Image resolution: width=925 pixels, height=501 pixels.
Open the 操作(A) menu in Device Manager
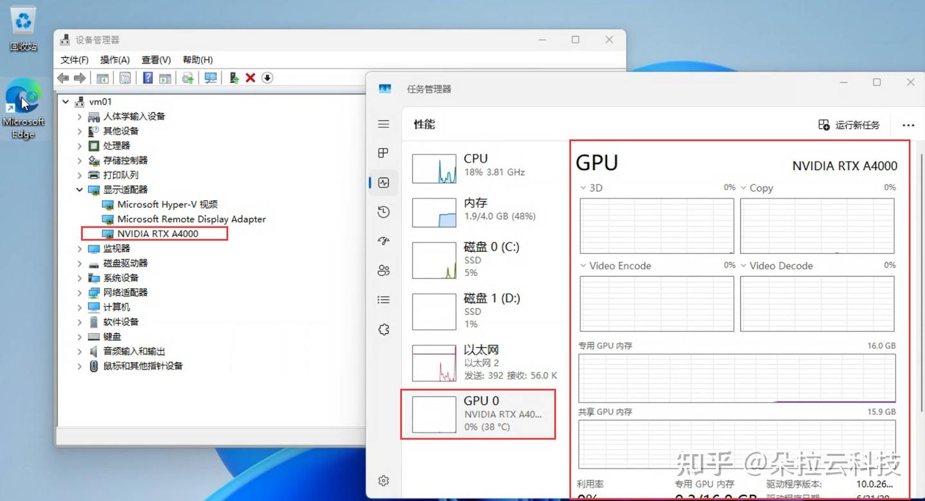pos(114,60)
